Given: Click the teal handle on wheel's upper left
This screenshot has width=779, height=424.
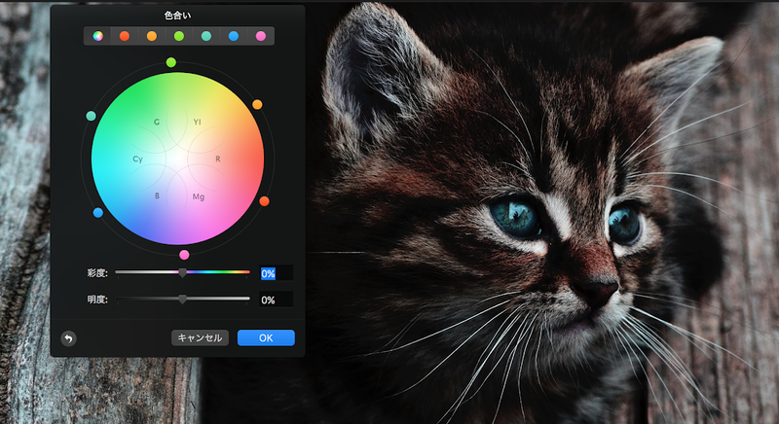Looking at the screenshot, I should click(x=91, y=116).
